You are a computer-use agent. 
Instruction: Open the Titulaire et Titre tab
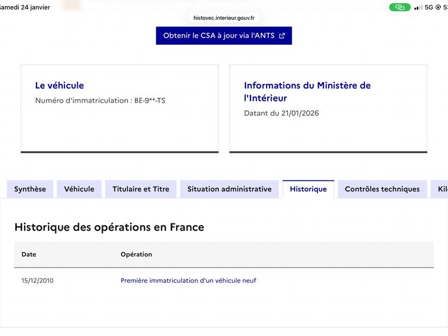[x=141, y=189]
